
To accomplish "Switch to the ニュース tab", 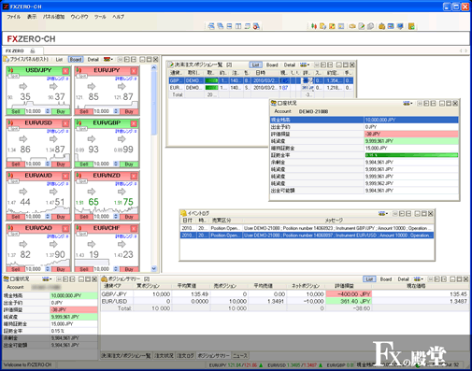I will [x=240, y=355].
